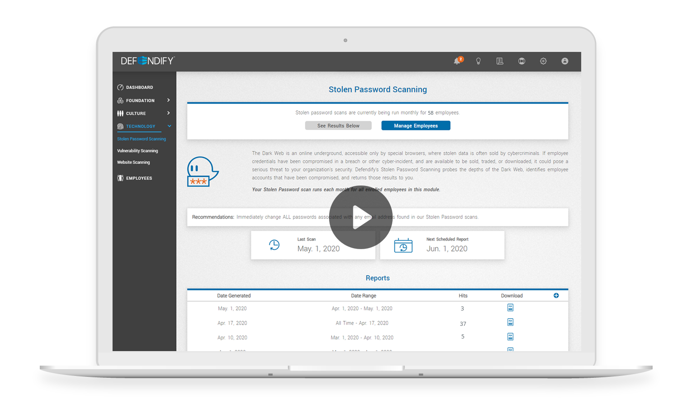The image size is (696, 417).
Task: Click the All Time - Apr. 17, 2020 range
Action: [362, 323]
